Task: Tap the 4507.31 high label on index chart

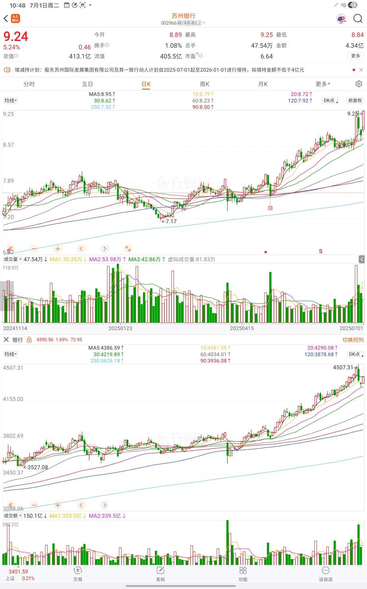Action: click(x=346, y=367)
